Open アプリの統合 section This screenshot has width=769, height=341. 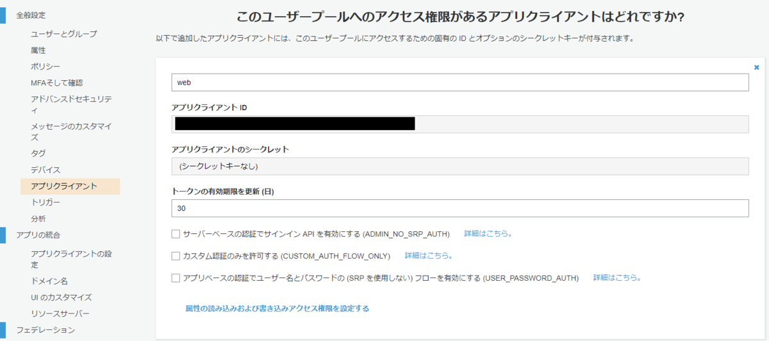pos(38,235)
